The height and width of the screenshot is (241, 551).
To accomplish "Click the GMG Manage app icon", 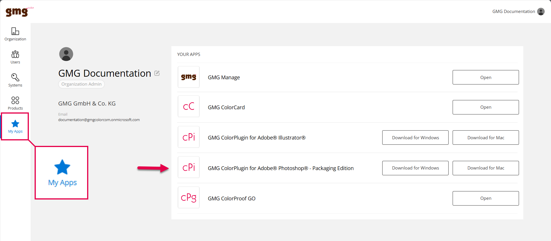I will [x=189, y=77].
